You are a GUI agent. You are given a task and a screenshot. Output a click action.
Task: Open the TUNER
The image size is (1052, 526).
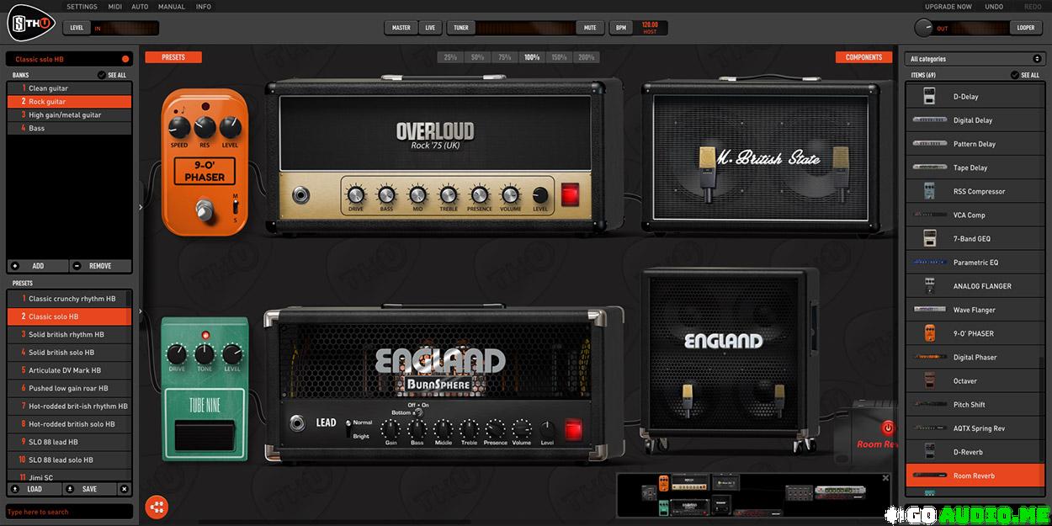(x=461, y=28)
